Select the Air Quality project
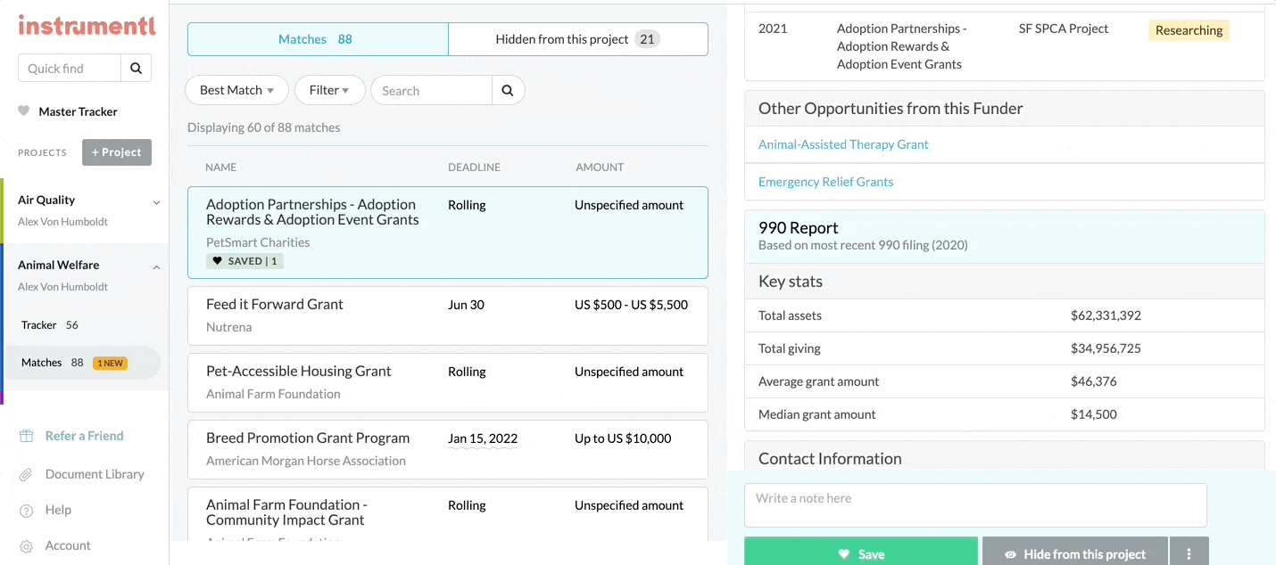Image resolution: width=1276 pixels, height=565 pixels. [x=46, y=201]
